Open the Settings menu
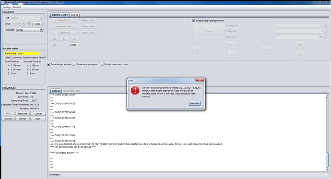The image size is (331, 179). [7, 7]
